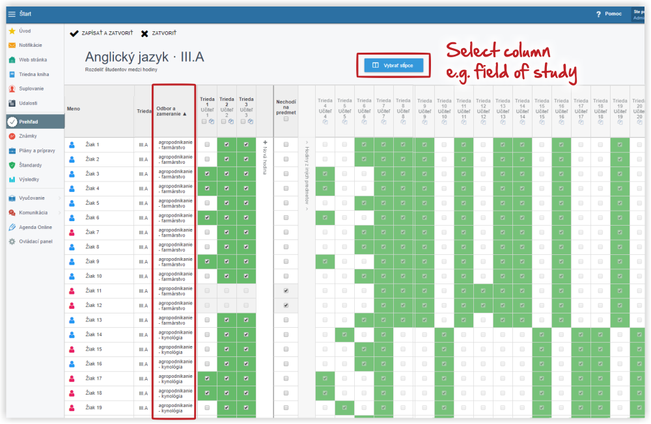Viewport: 651px width, 424px height.
Task: Click the Prehľad checkmark icon
Action: [x=12, y=122]
